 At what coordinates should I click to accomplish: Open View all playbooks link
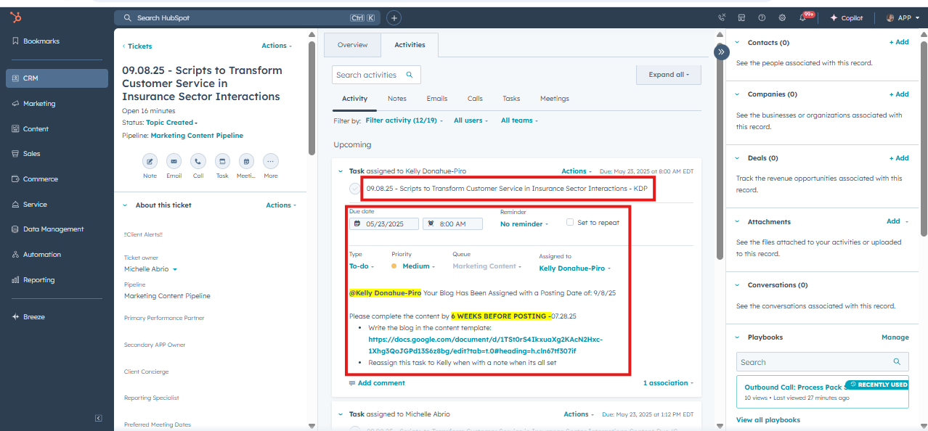coord(768,420)
